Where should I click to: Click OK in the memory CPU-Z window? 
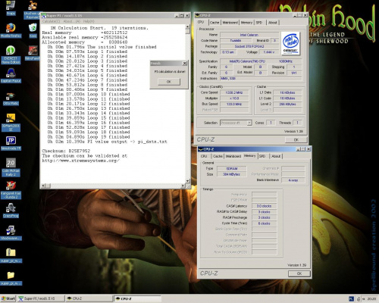pos(299,273)
